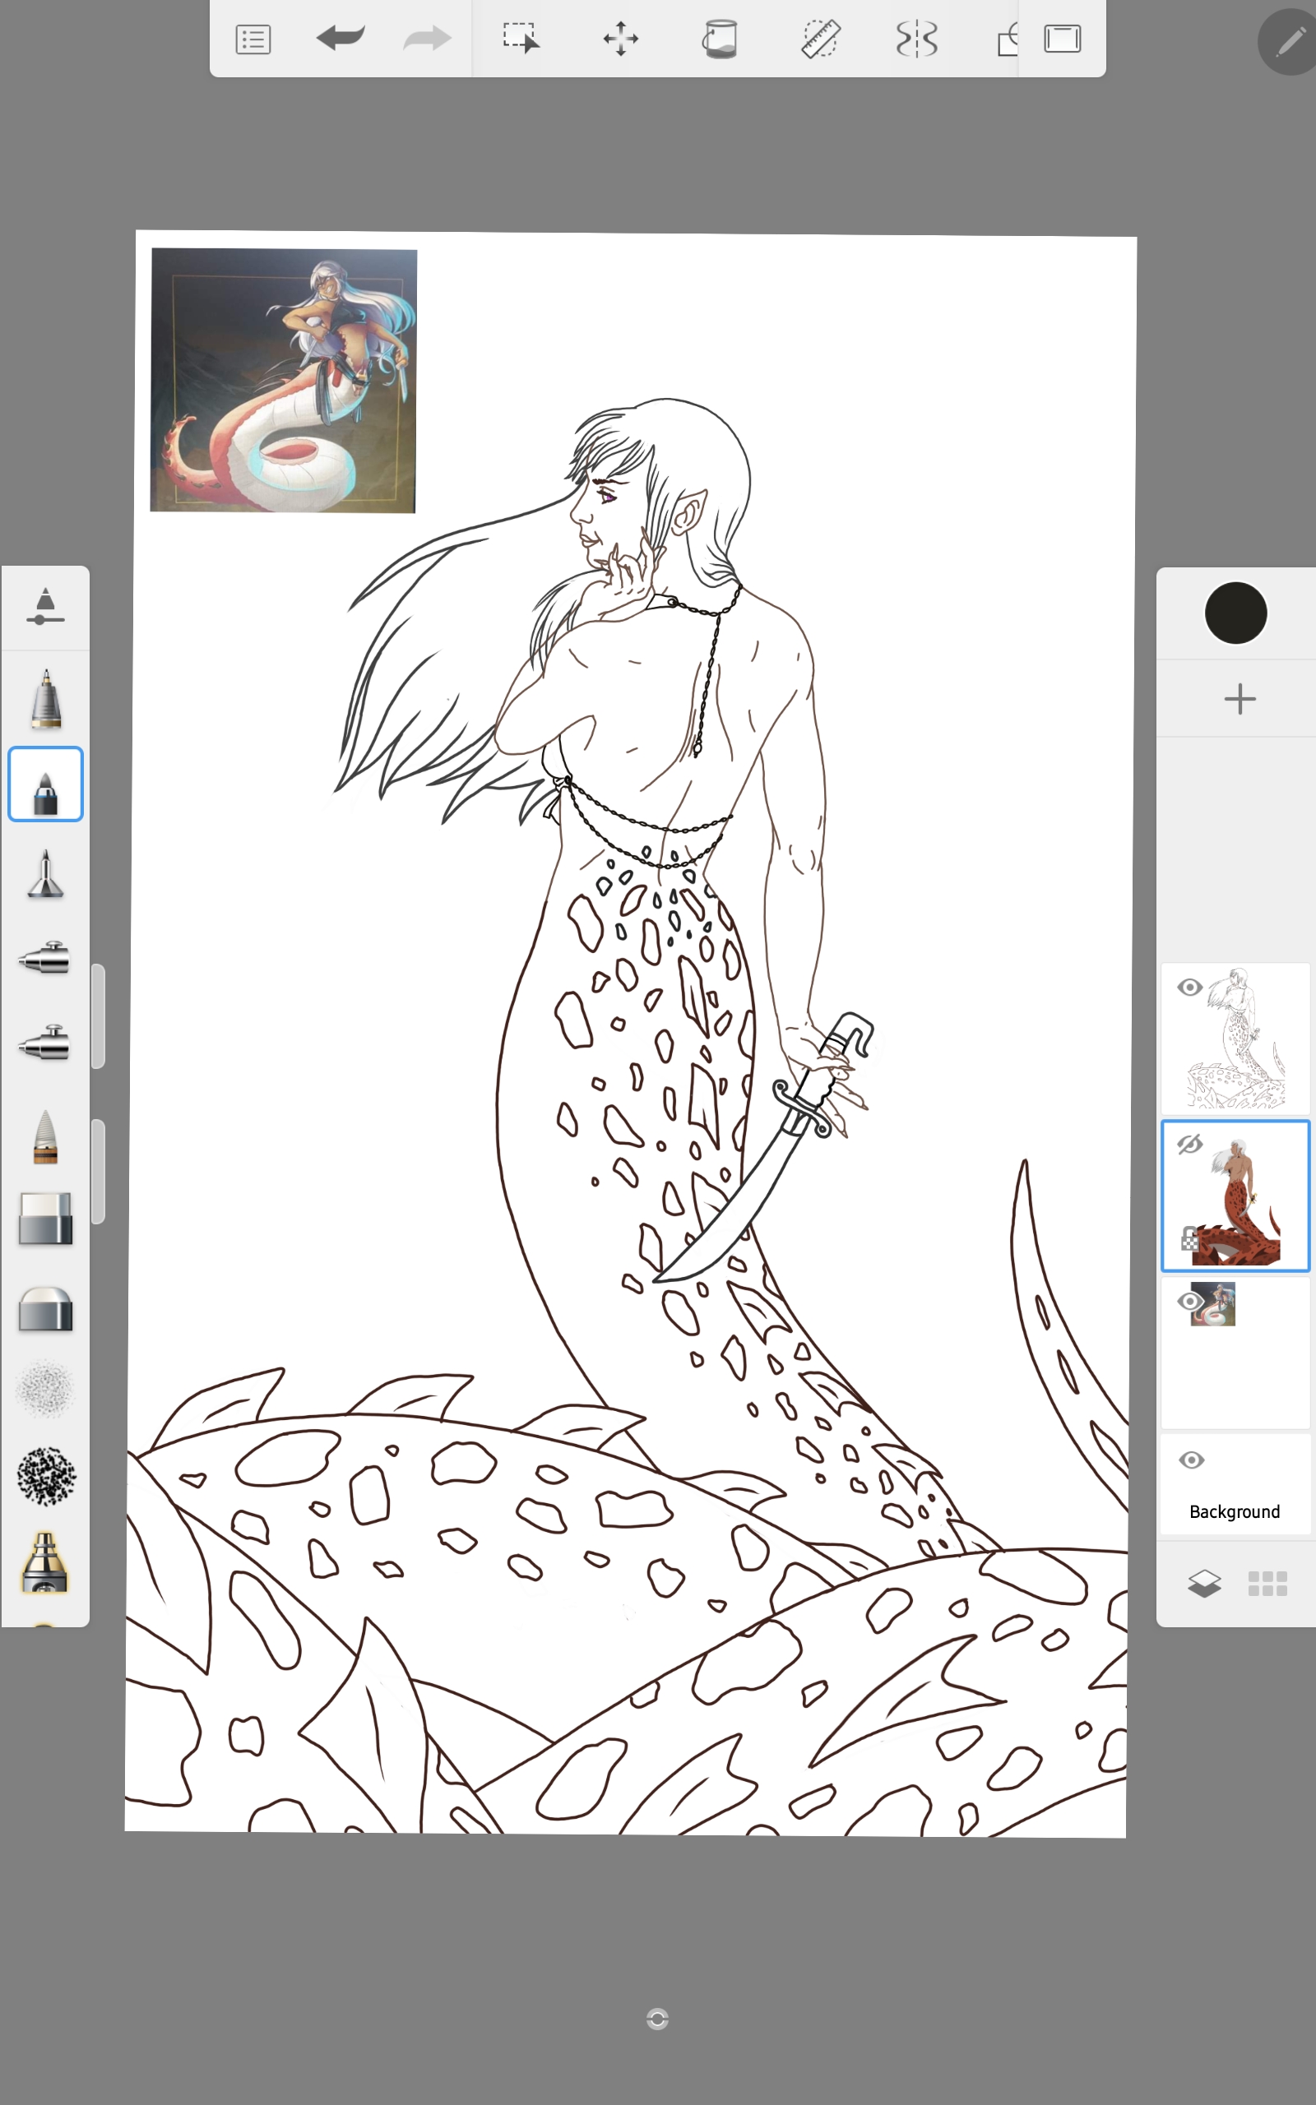Select the colored red mermaid layer thumbnail
The height and width of the screenshot is (2105, 1316).
click(1235, 1195)
